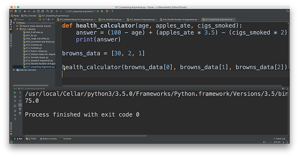Image resolution: width=299 pixels, height=157 pixels.
Task: Select 012_Return Values.py file
Action: tap(35, 51)
